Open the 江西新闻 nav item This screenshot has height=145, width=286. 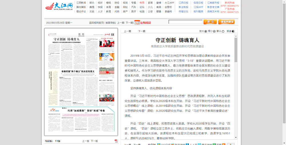[81, 3]
